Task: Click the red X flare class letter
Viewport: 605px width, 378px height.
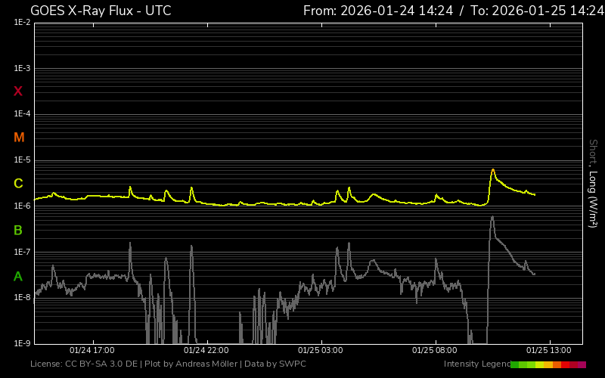Action: [18, 91]
